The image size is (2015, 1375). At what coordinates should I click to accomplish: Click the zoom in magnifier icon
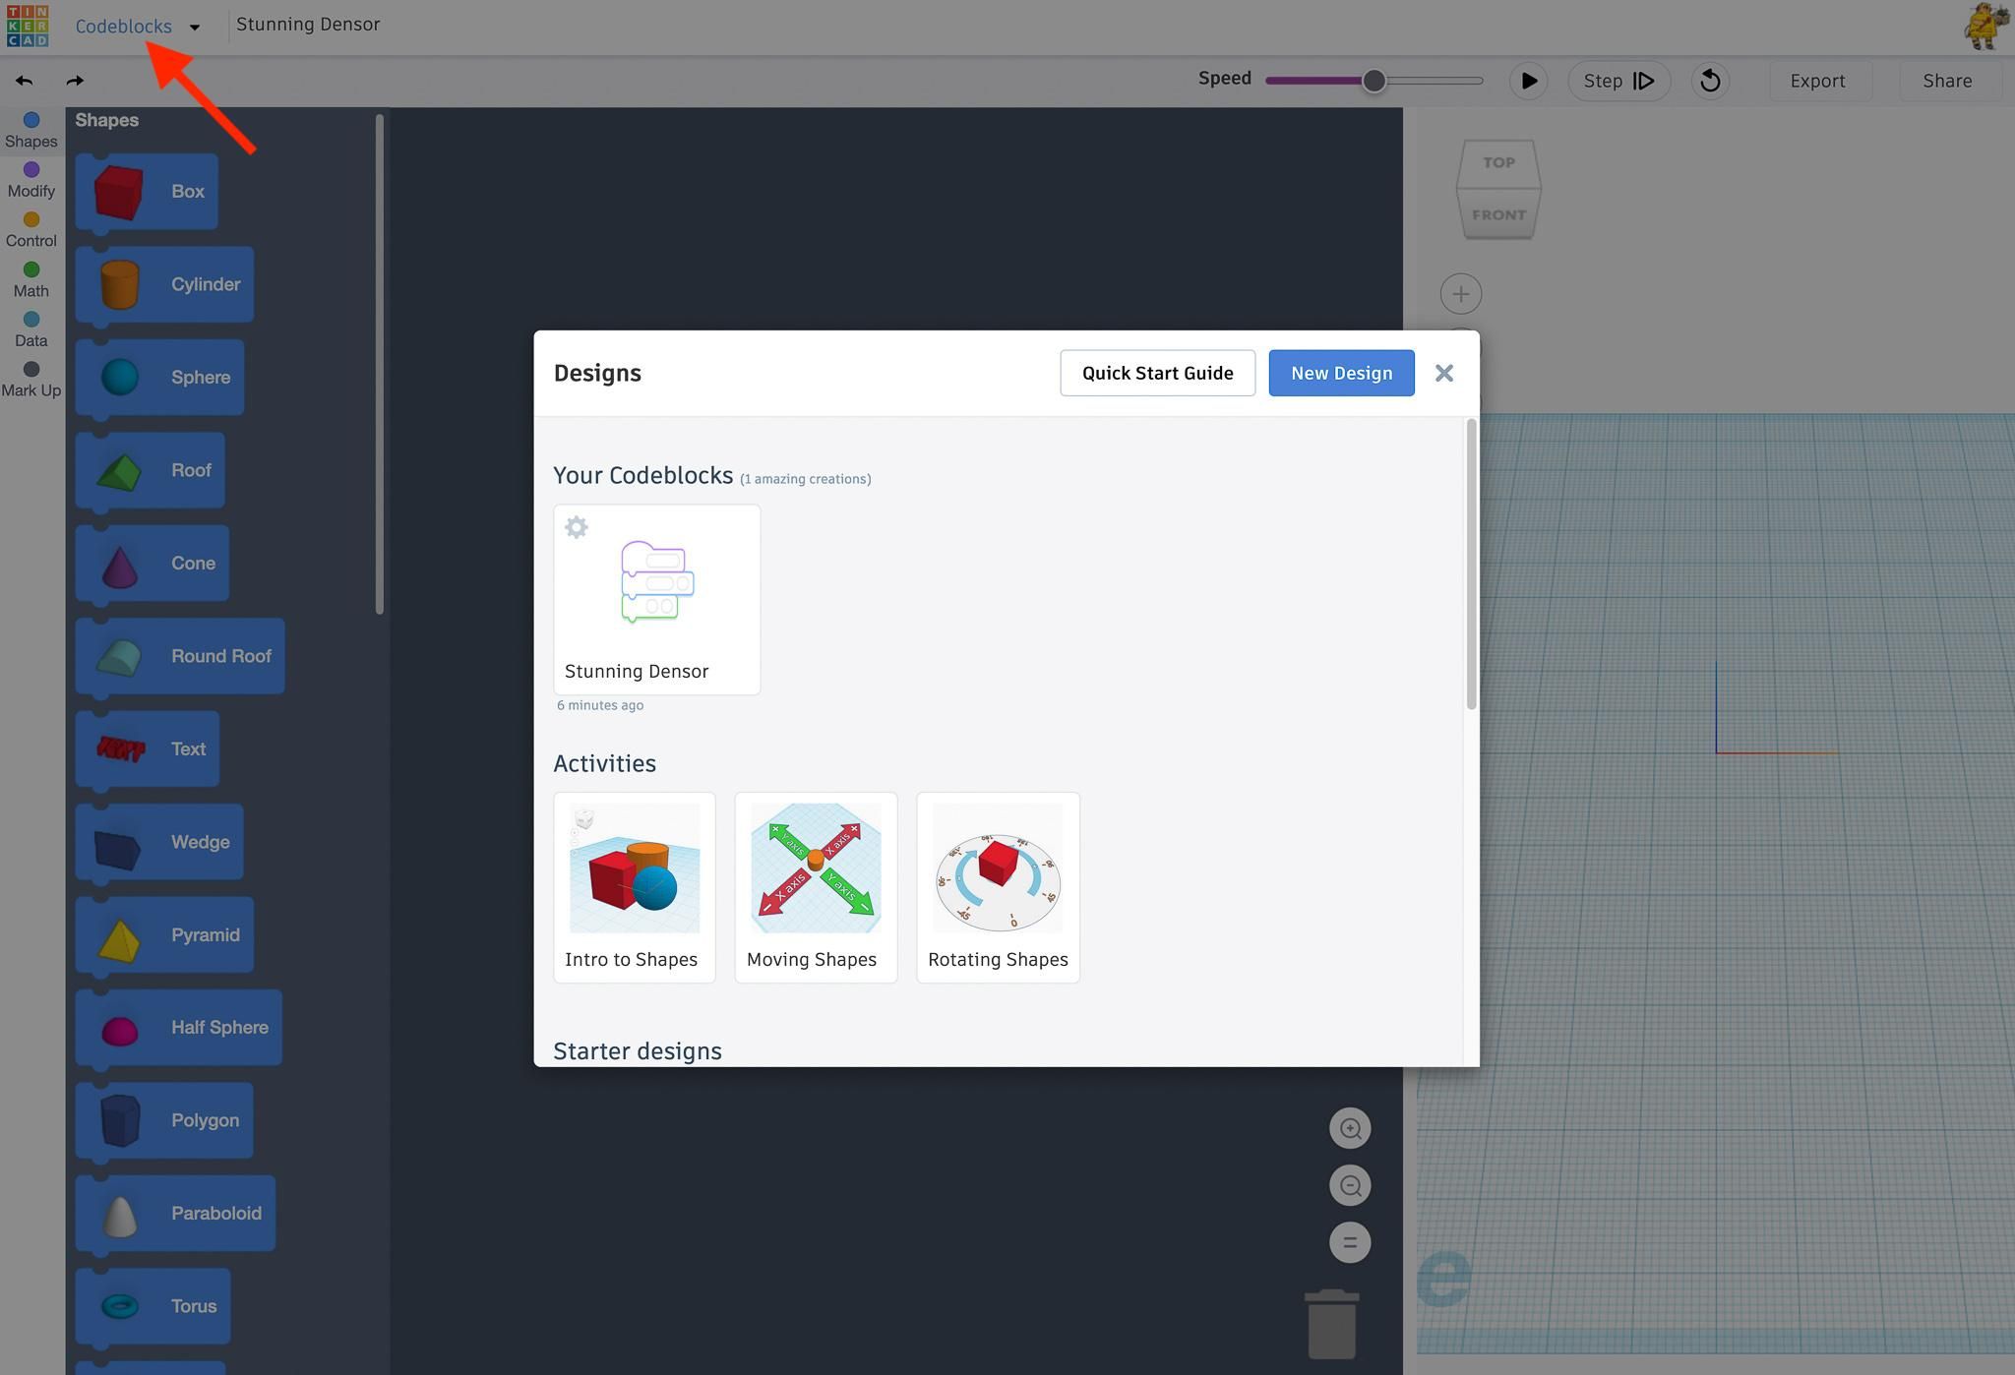click(1350, 1129)
